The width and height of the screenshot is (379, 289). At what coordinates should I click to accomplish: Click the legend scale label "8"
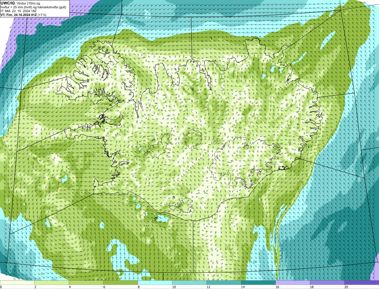coord(139,287)
